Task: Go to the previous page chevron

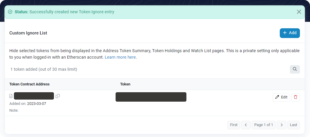Action: coord(246,125)
